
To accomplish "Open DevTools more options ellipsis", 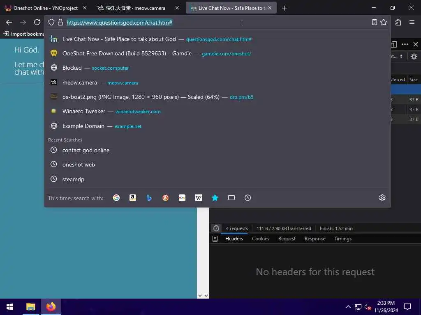I will click(x=405, y=44).
